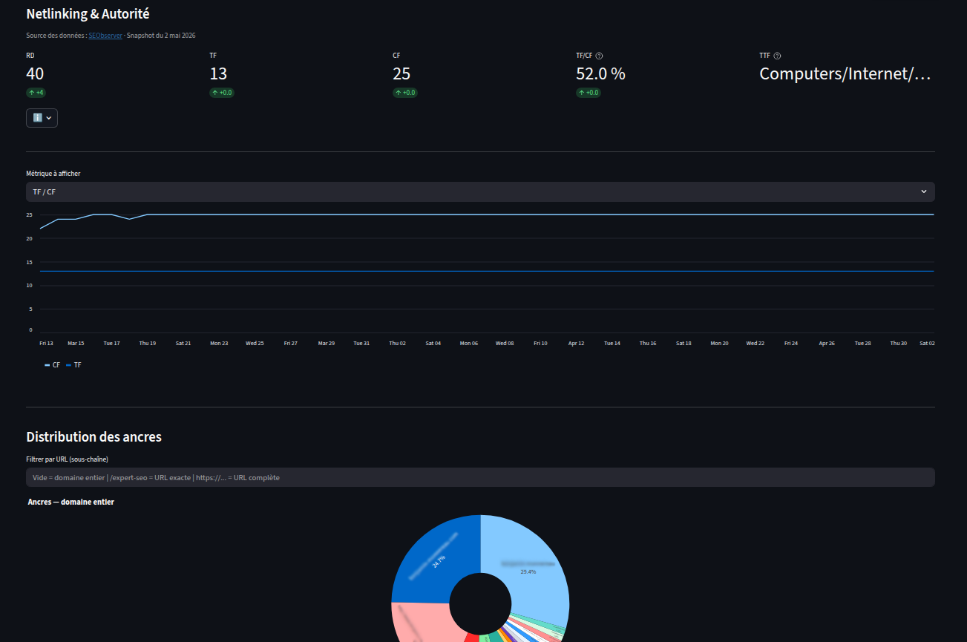Viewport: 967px width, 642px height.
Task: Click the 'Ancres — domaine entier' chart title
Action: (x=71, y=502)
